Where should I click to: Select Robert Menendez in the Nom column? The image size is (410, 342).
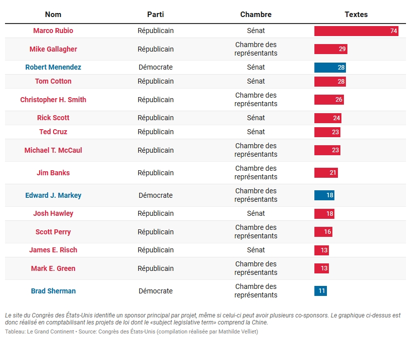53,67
